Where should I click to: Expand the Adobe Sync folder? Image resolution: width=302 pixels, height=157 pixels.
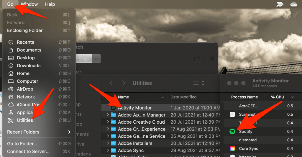click(108, 151)
